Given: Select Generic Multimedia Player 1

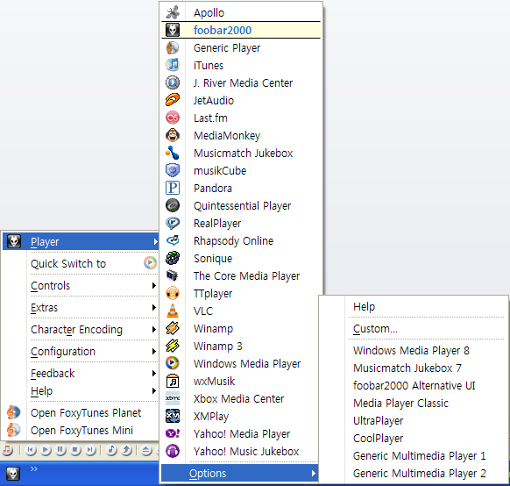Looking at the screenshot, I should (414, 455).
